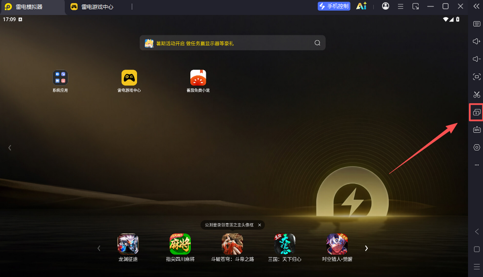Open the user account avatar
Viewport: 483px width, 277px height.
(x=386, y=6)
